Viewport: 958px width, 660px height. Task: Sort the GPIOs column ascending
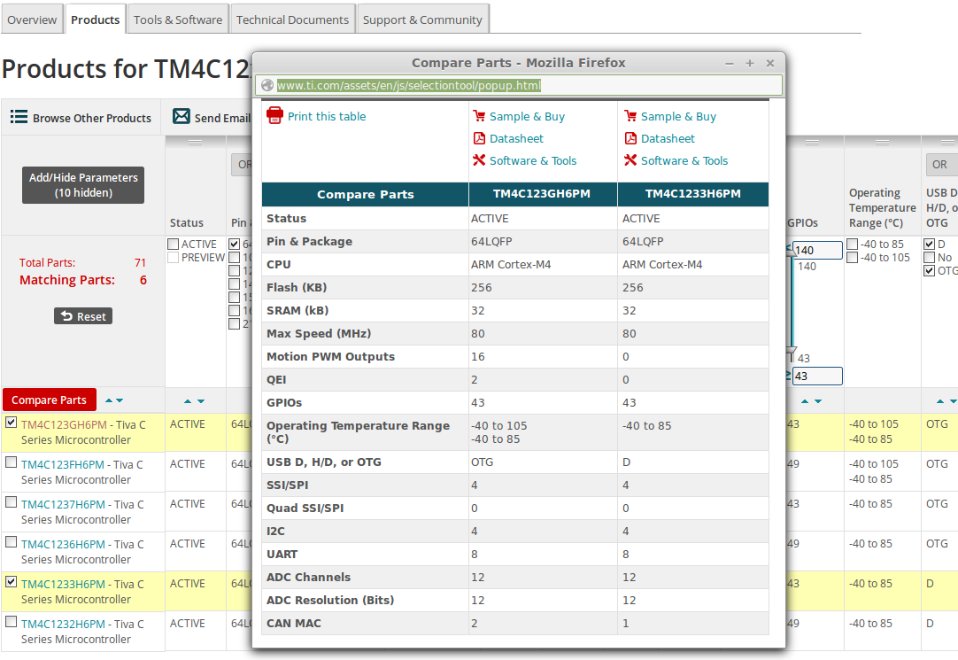(x=805, y=401)
